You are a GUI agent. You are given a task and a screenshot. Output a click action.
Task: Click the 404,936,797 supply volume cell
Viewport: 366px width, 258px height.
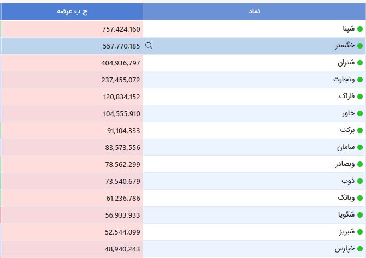72,63
